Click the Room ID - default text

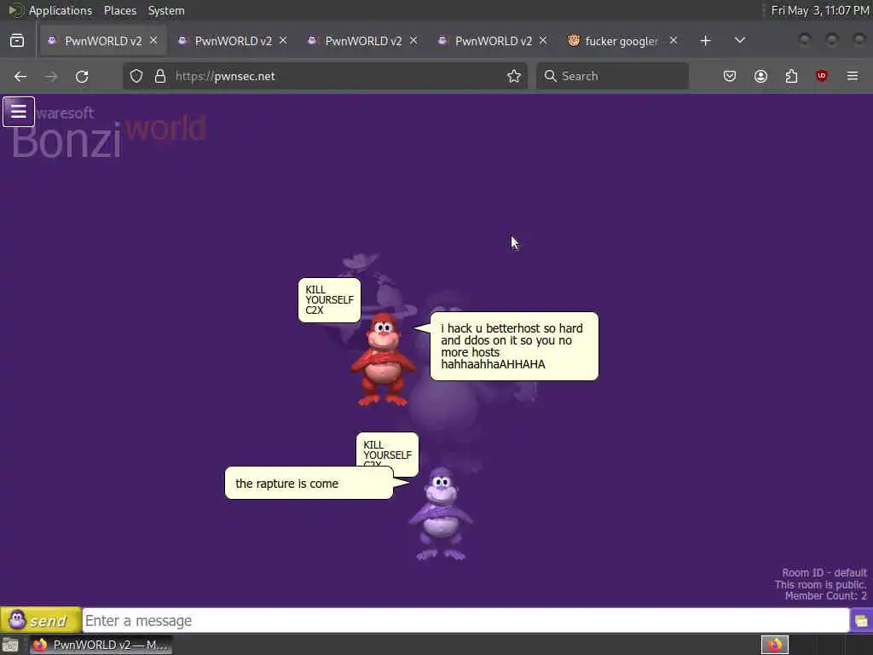click(824, 572)
